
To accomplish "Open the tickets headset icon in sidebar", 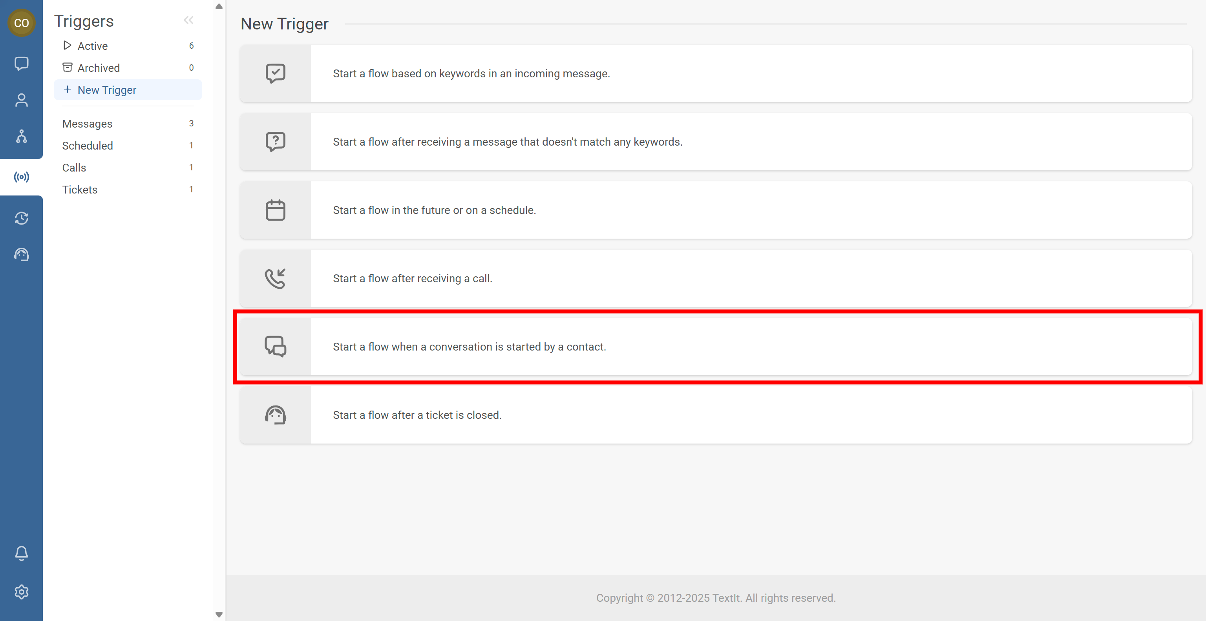I will pyautogui.click(x=21, y=255).
